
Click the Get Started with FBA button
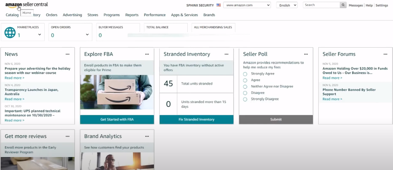117,119
